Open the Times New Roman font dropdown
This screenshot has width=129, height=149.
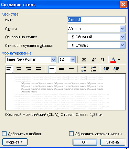click(x=53, y=60)
